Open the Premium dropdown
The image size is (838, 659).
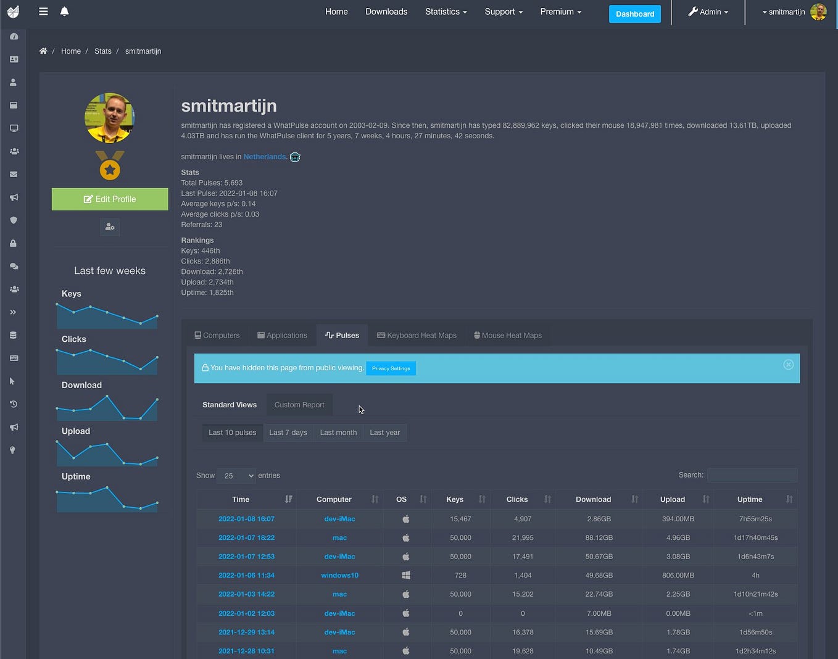click(560, 12)
